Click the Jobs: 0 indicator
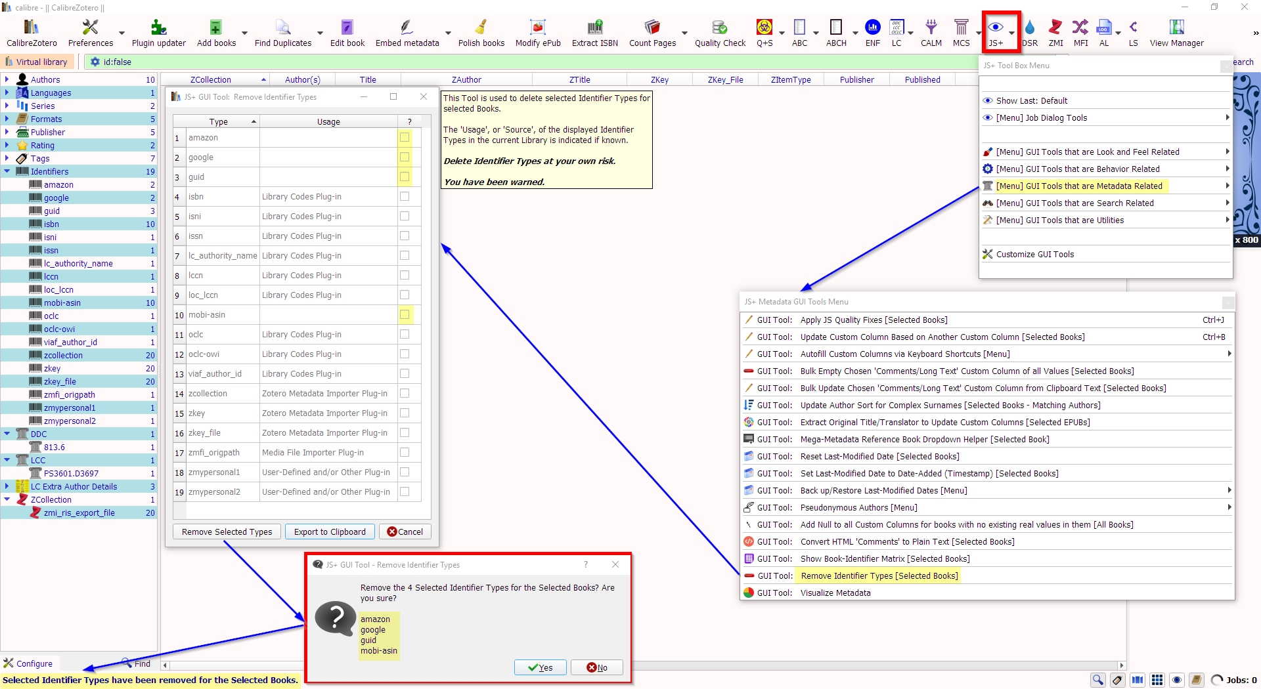 [1235, 680]
